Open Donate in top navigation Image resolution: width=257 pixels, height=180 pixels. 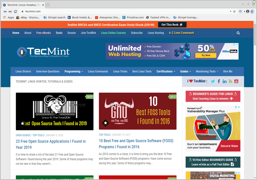pos(72,33)
